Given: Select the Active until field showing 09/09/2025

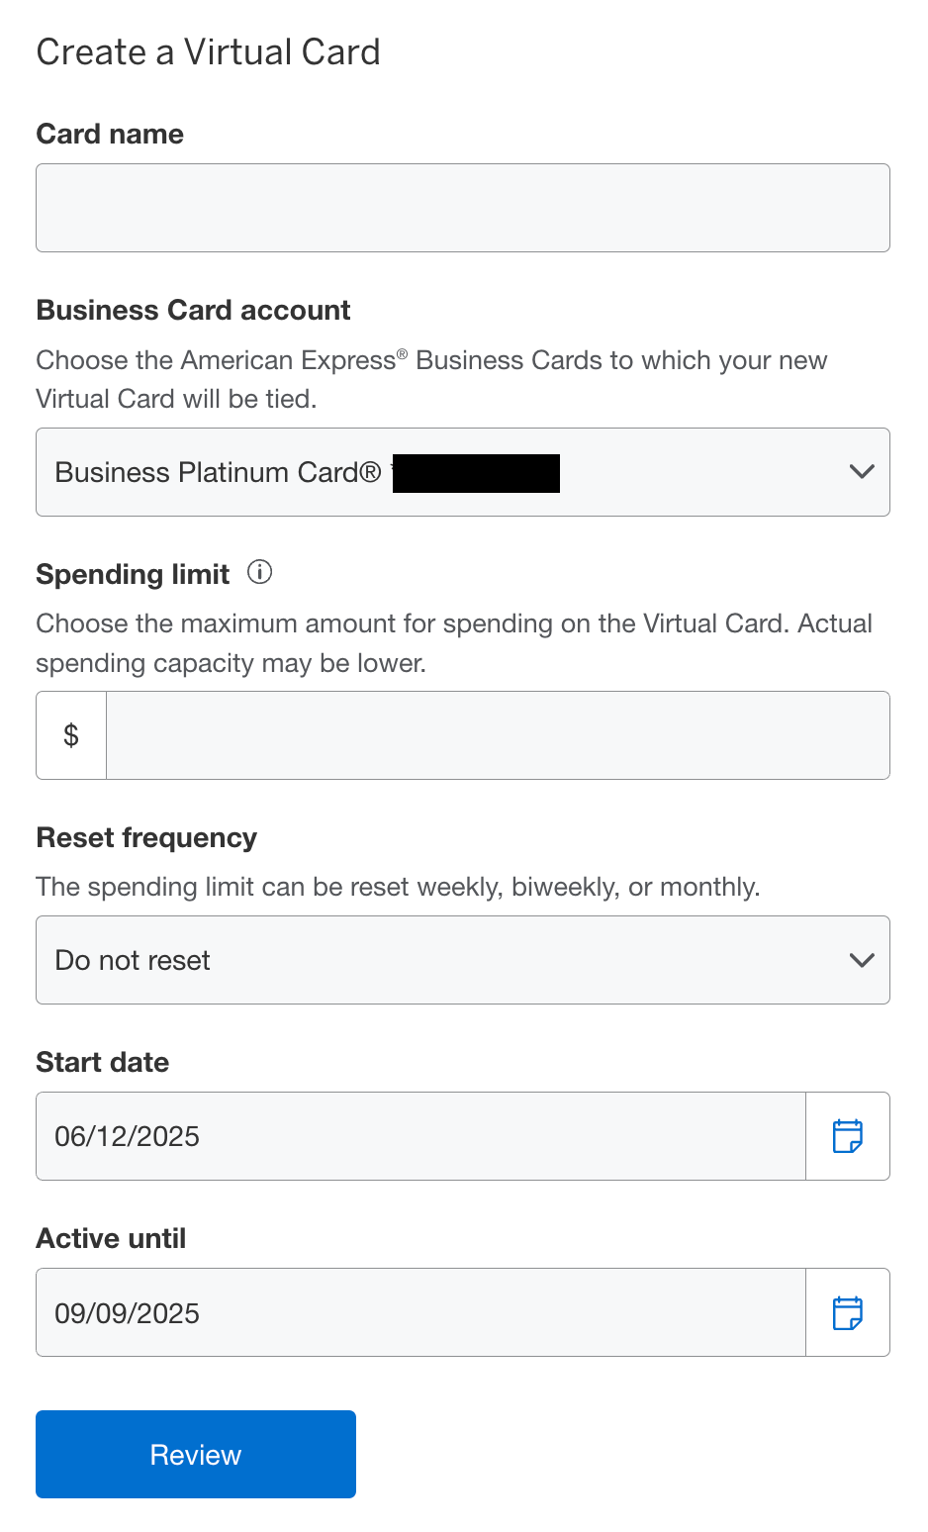Looking at the screenshot, I should (421, 1313).
